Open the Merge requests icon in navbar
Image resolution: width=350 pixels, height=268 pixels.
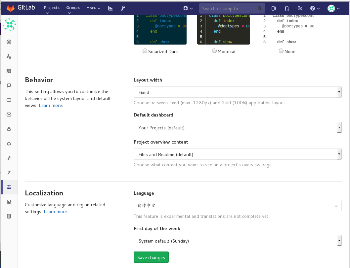pos(287,8)
